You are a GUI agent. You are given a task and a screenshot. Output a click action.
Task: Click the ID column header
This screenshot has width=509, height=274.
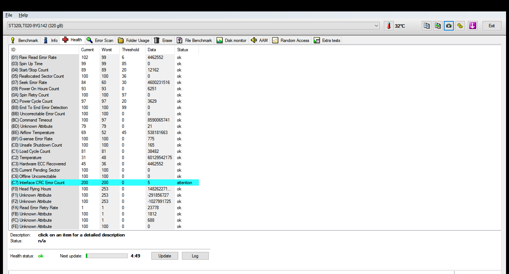pos(44,50)
